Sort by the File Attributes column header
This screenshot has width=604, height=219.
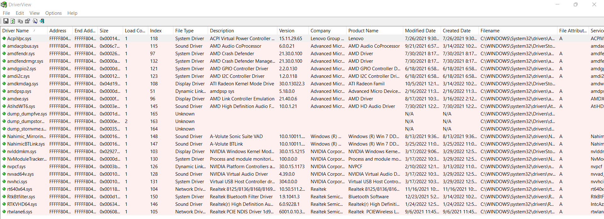(x=573, y=30)
